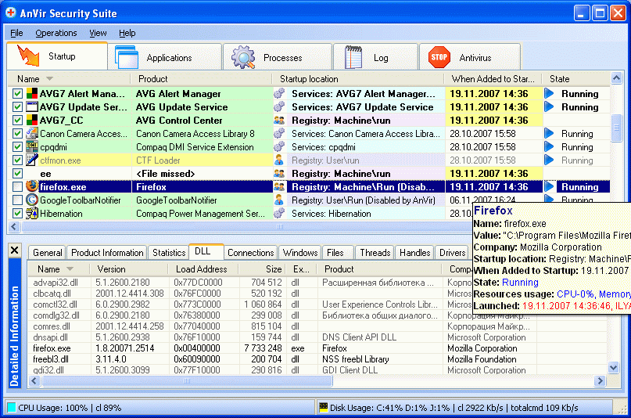The width and height of the screenshot is (631, 418).
Task: Click the Startup location column header
Action: coord(359,79)
